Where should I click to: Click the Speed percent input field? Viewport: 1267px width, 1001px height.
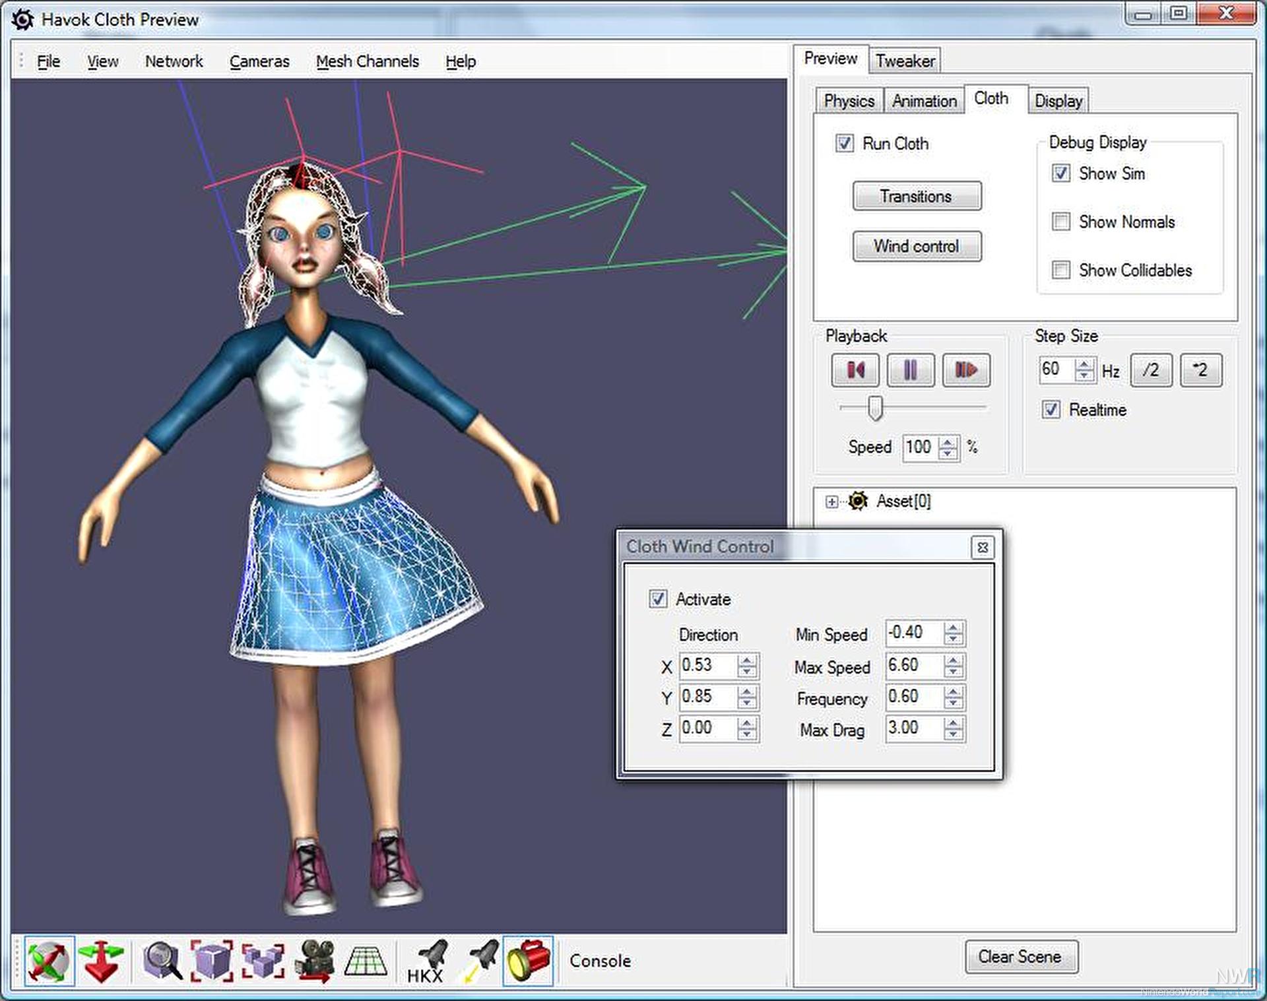tap(921, 447)
